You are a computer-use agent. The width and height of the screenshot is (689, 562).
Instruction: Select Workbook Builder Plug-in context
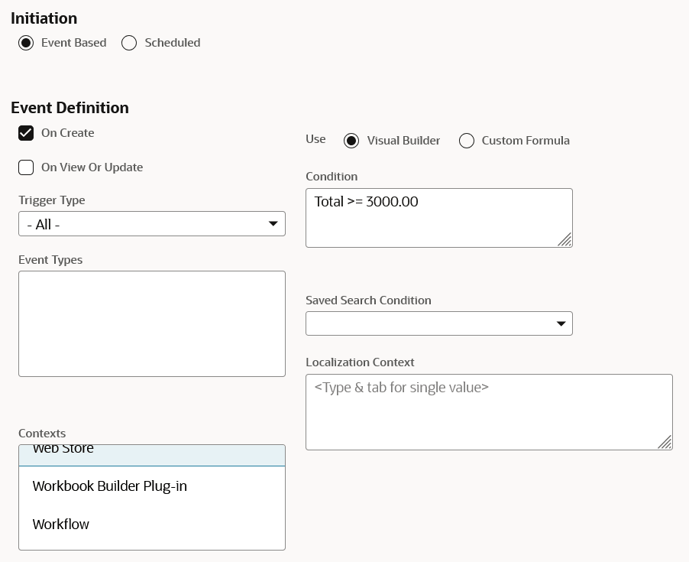coord(152,486)
